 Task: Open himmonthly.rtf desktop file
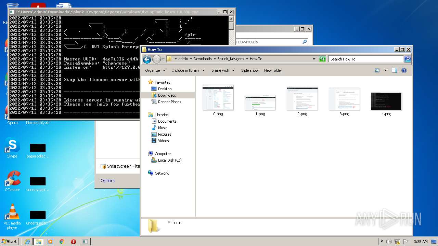38,123
